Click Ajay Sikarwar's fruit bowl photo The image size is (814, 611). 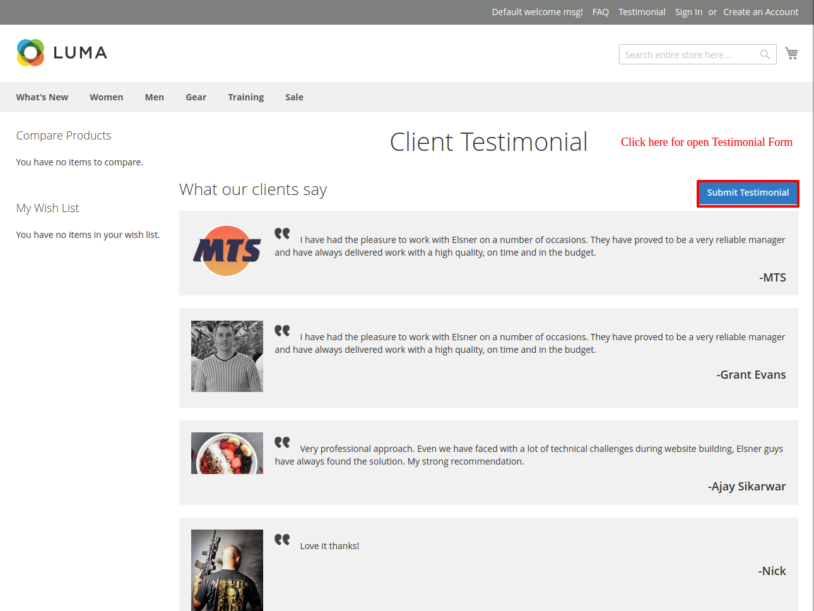pyautogui.click(x=227, y=453)
